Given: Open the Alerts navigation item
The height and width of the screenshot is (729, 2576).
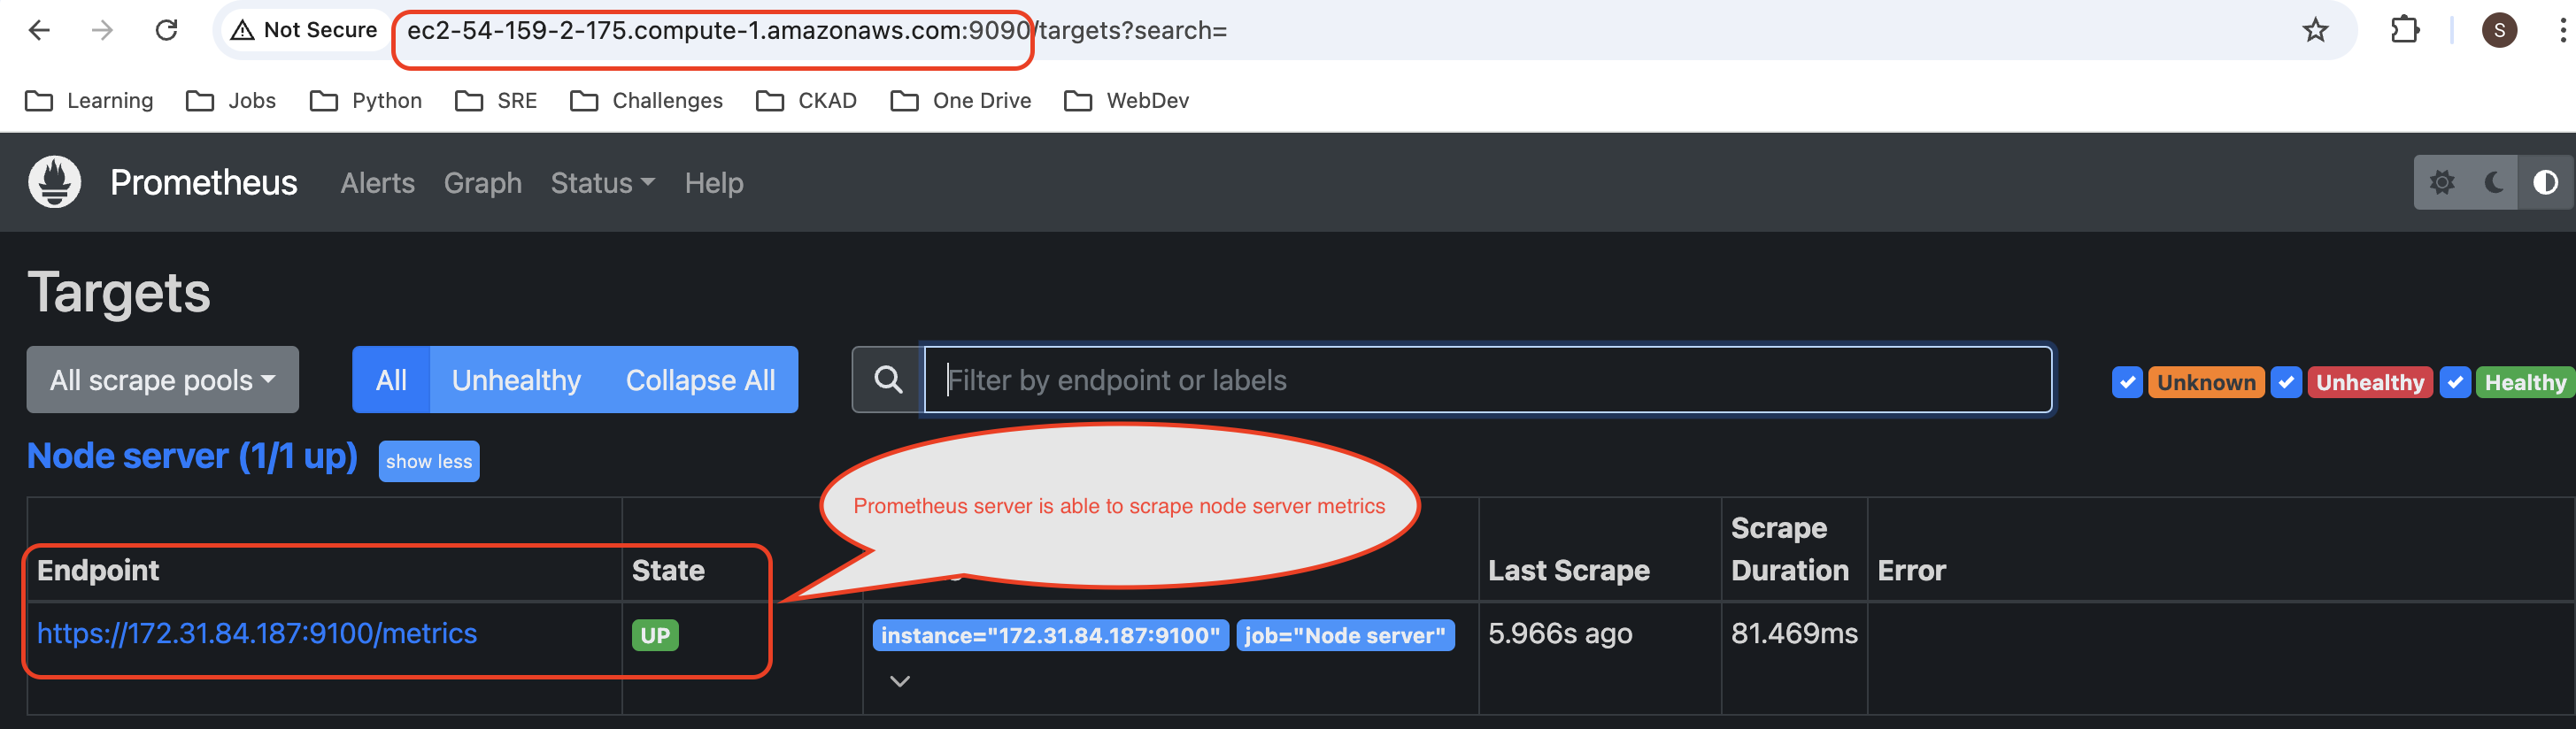Looking at the screenshot, I should [x=377, y=183].
